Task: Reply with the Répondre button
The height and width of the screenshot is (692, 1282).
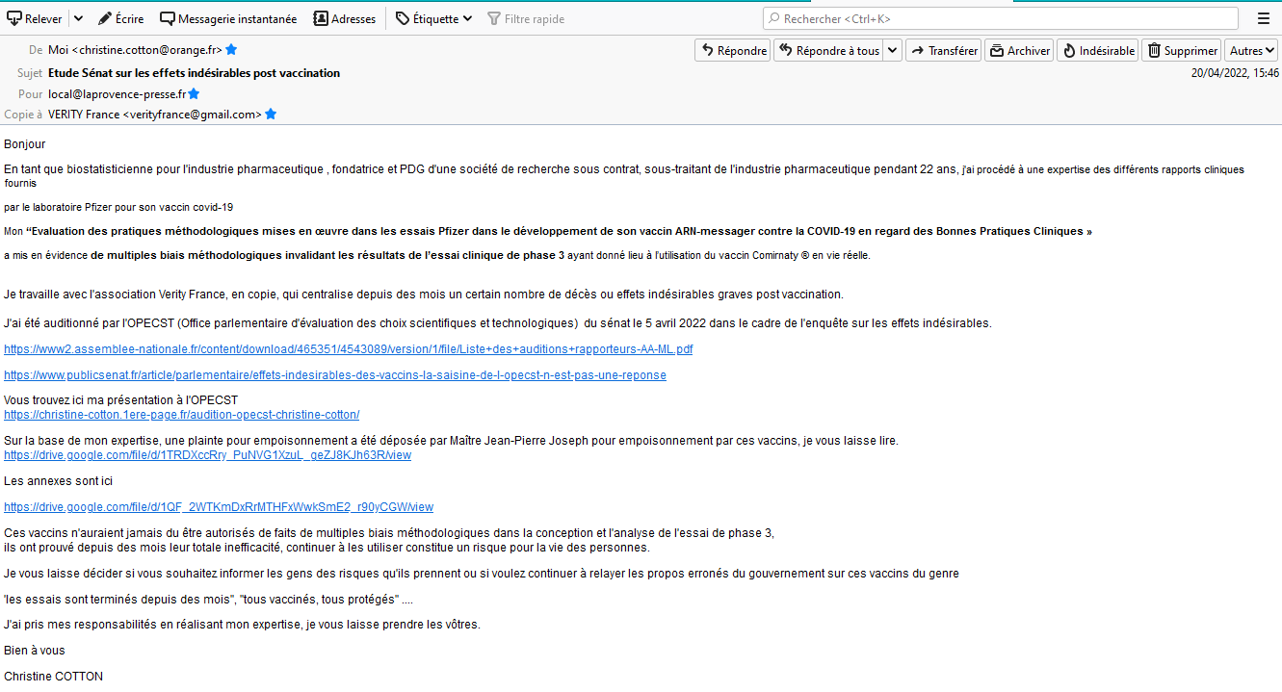Action: (x=732, y=51)
